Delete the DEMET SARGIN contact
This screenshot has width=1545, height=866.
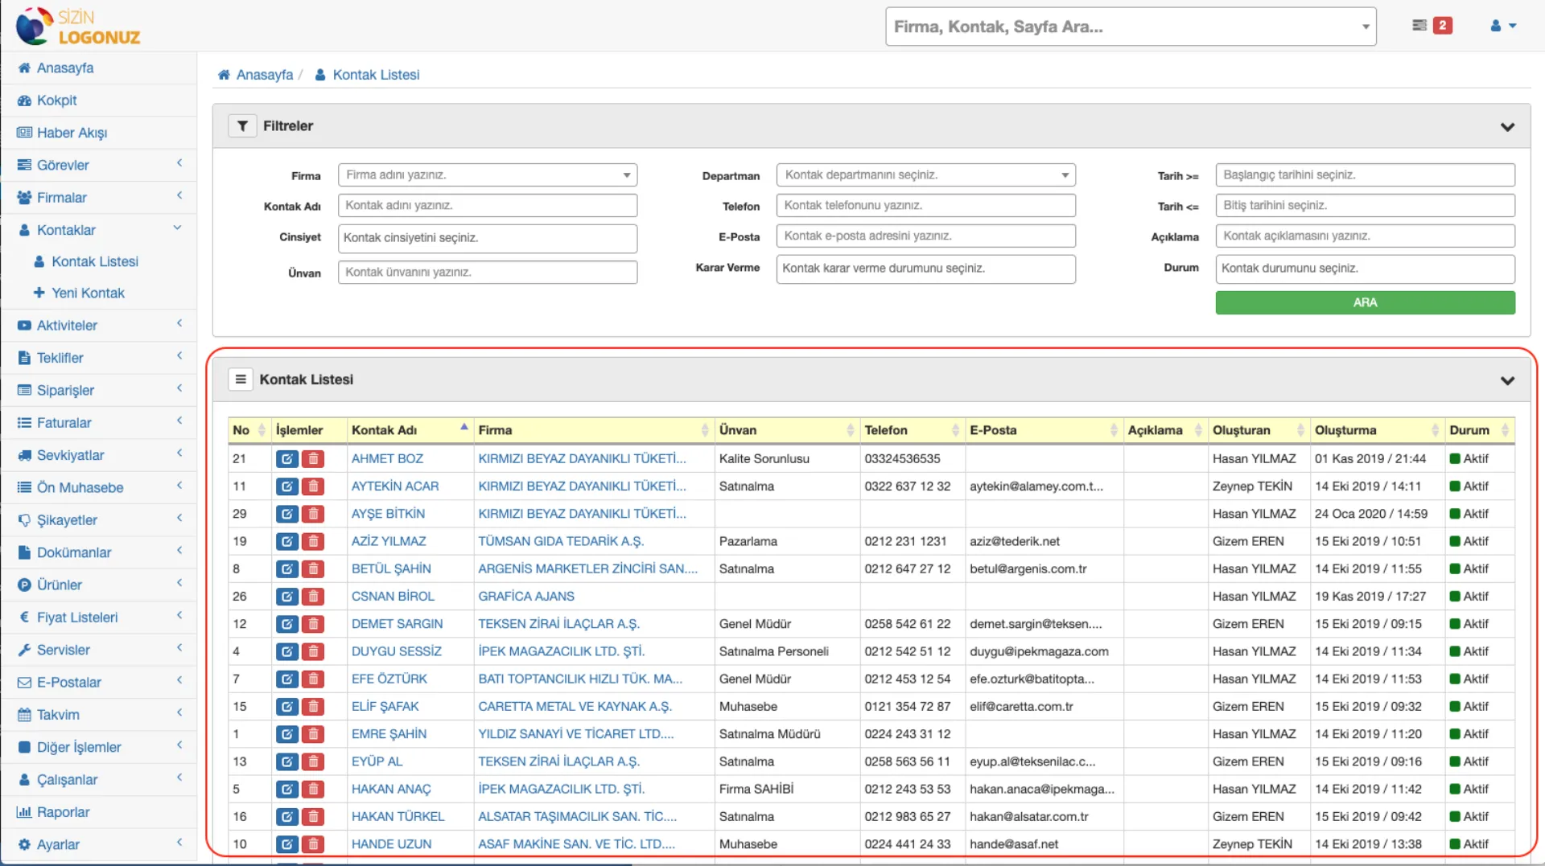pos(313,624)
